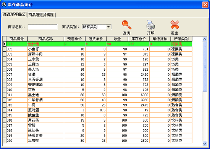Click 饮料类 category in row 018
This screenshot has width=210, height=149.
[x=181, y=130]
